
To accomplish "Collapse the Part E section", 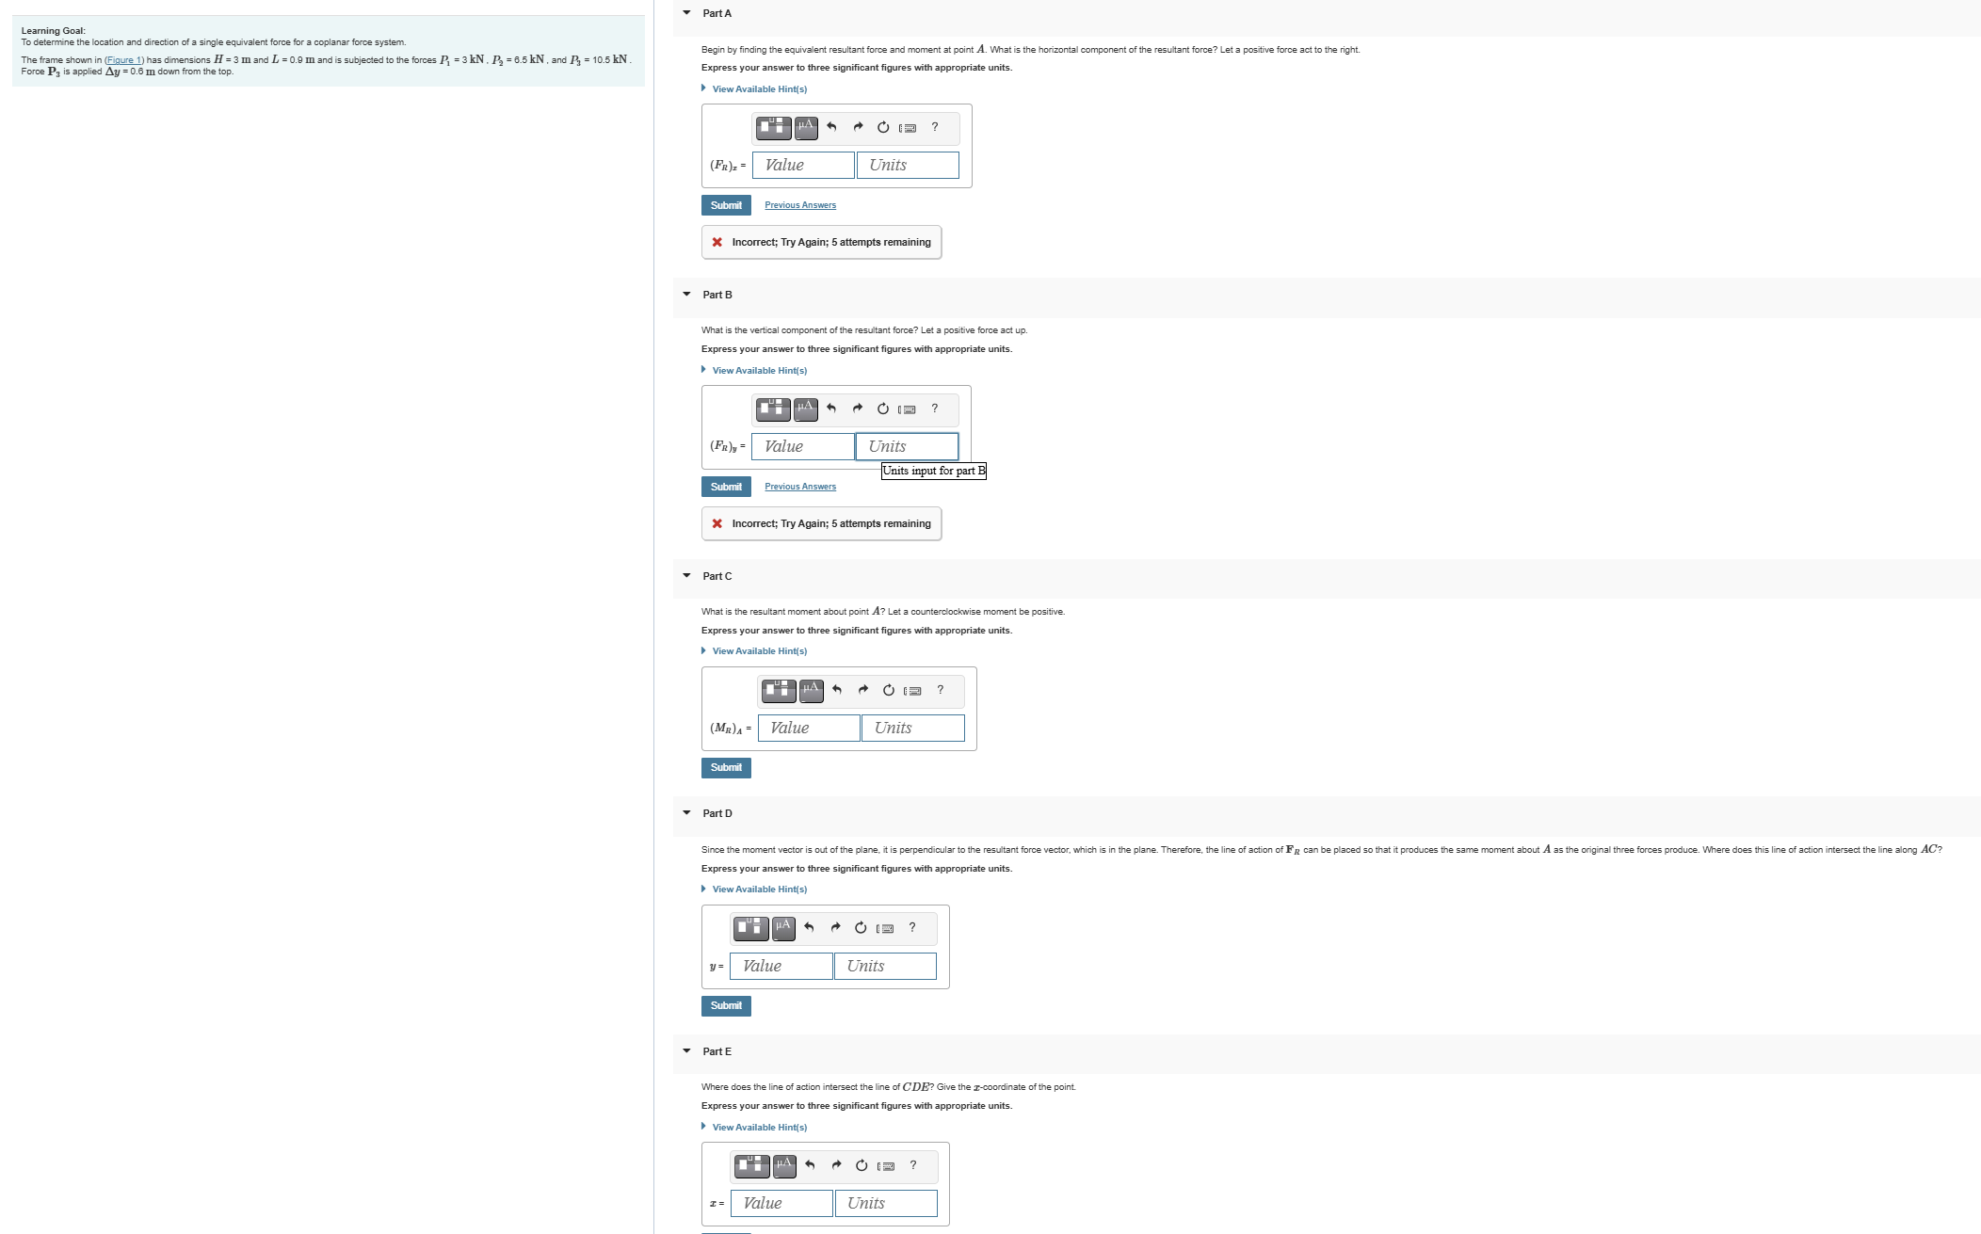I will [x=684, y=1051].
